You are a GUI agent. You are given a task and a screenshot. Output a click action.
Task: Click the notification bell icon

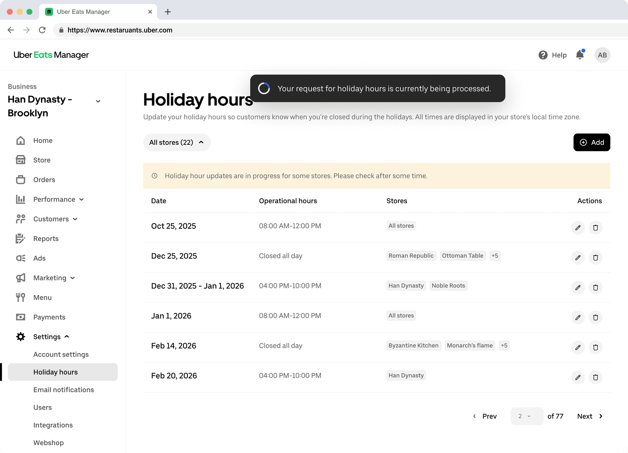pos(580,55)
